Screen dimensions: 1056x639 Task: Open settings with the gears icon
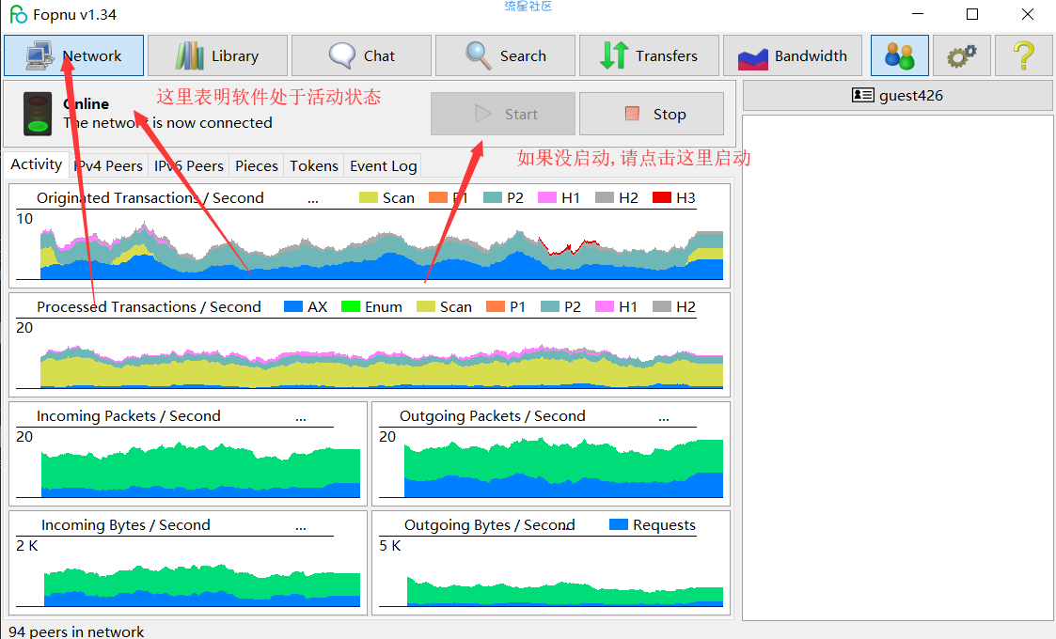click(962, 55)
